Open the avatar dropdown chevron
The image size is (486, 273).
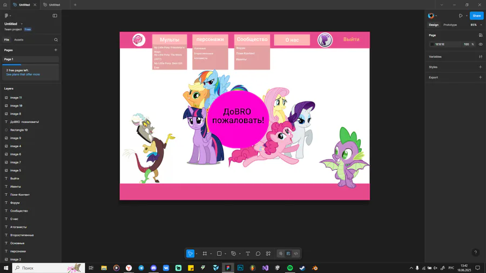coord(436,16)
